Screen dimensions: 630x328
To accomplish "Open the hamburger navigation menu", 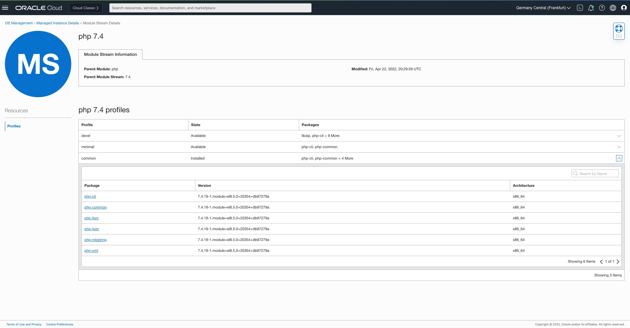I will (x=5, y=8).
